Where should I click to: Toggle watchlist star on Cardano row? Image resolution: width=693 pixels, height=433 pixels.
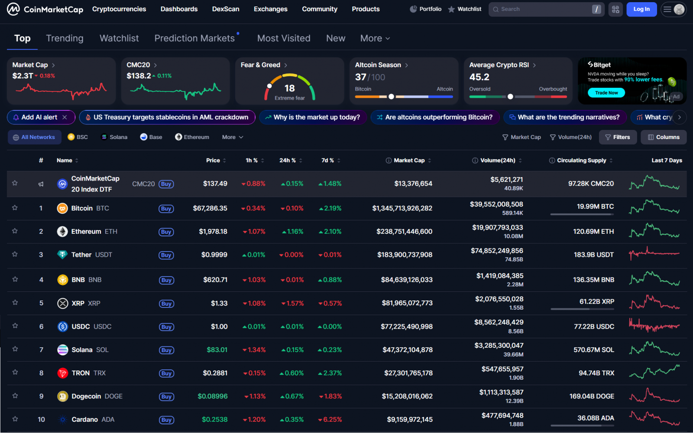tap(15, 419)
